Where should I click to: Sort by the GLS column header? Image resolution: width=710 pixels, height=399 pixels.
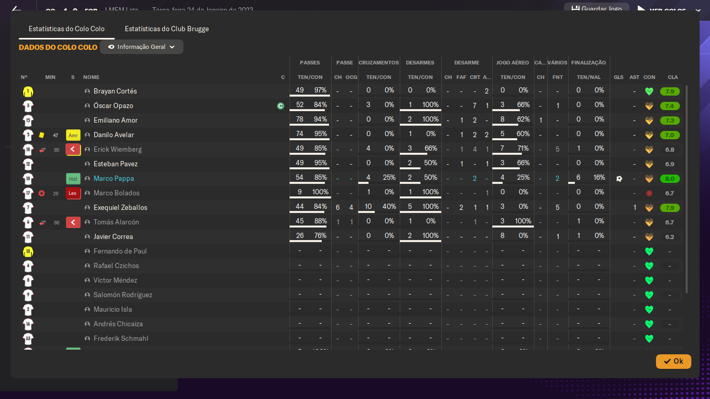pyautogui.click(x=619, y=77)
